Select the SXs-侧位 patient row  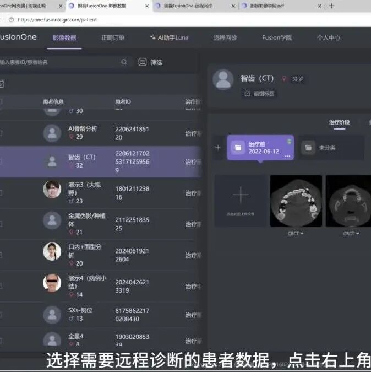click(101, 315)
